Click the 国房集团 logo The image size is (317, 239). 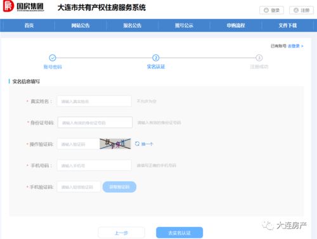pyautogui.click(x=23, y=6)
